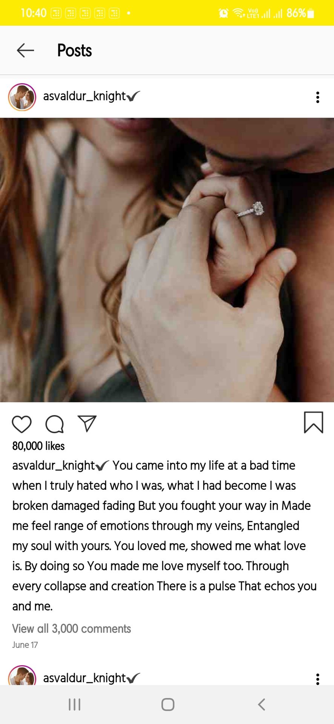Viewport: 334px width, 724px height.
Task: Open the three-dot menu on the second post
Action: pyautogui.click(x=318, y=679)
